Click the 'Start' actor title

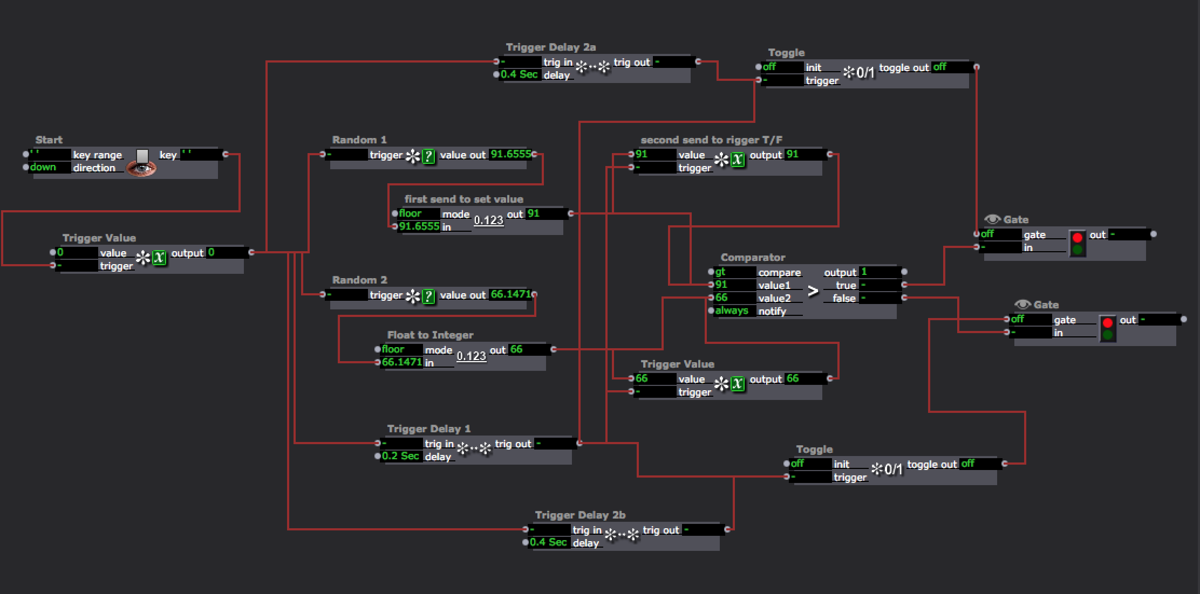(x=49, y=140)
